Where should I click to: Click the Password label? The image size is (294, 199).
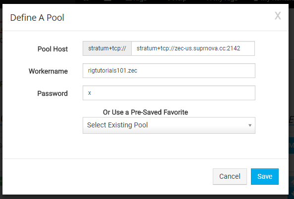(52, 93)
